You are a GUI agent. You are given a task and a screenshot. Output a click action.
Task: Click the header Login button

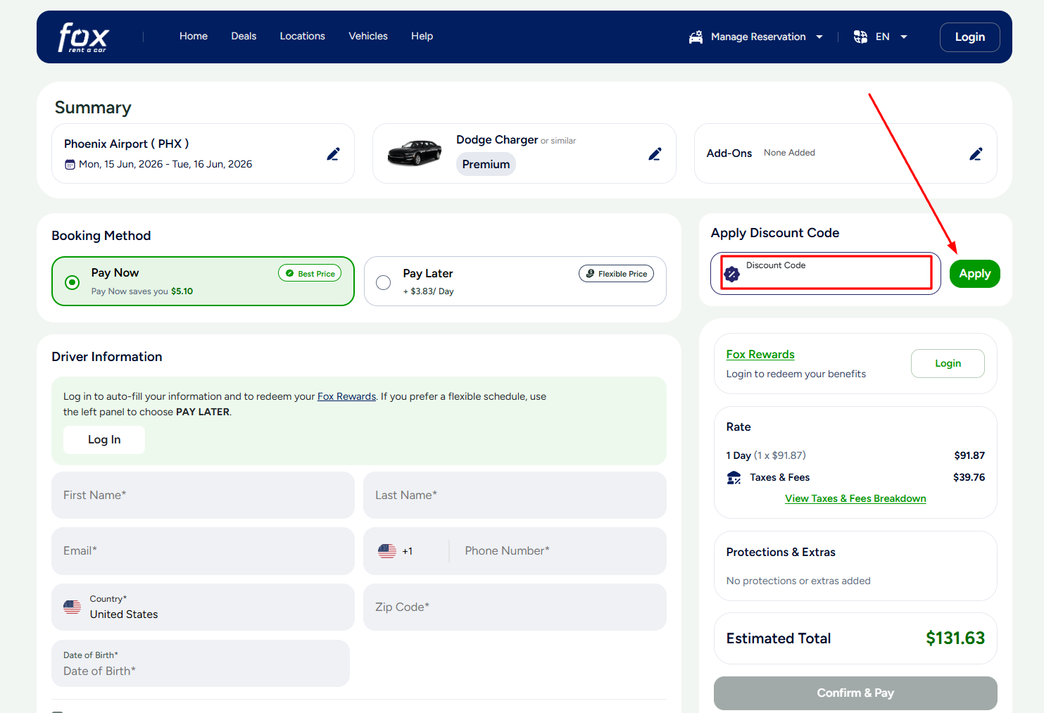pos(970,37)
